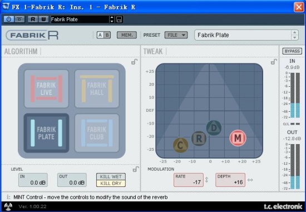This screenshot has height=212, width=306.
Task: Click the MEM. button
Action: (x=127, y=35)
